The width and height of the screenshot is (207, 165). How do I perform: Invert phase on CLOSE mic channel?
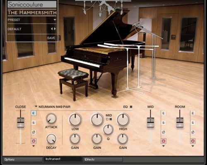(34, 132)
